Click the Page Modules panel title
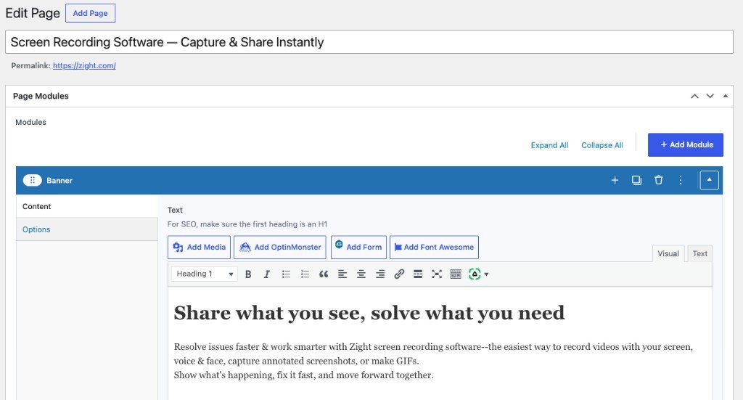743x400 pixels. click(x=41, y=97)
